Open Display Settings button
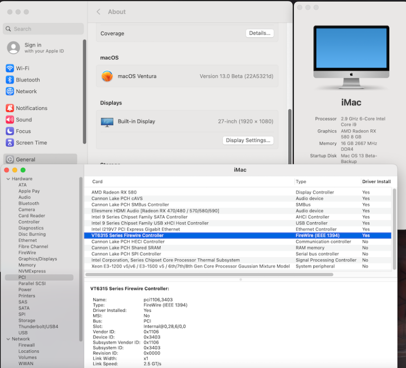 pyautogui.click(x=248, y=140)
